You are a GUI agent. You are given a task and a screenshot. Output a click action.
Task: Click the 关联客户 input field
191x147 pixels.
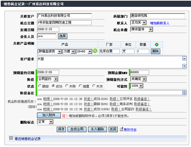coord(64,16)
